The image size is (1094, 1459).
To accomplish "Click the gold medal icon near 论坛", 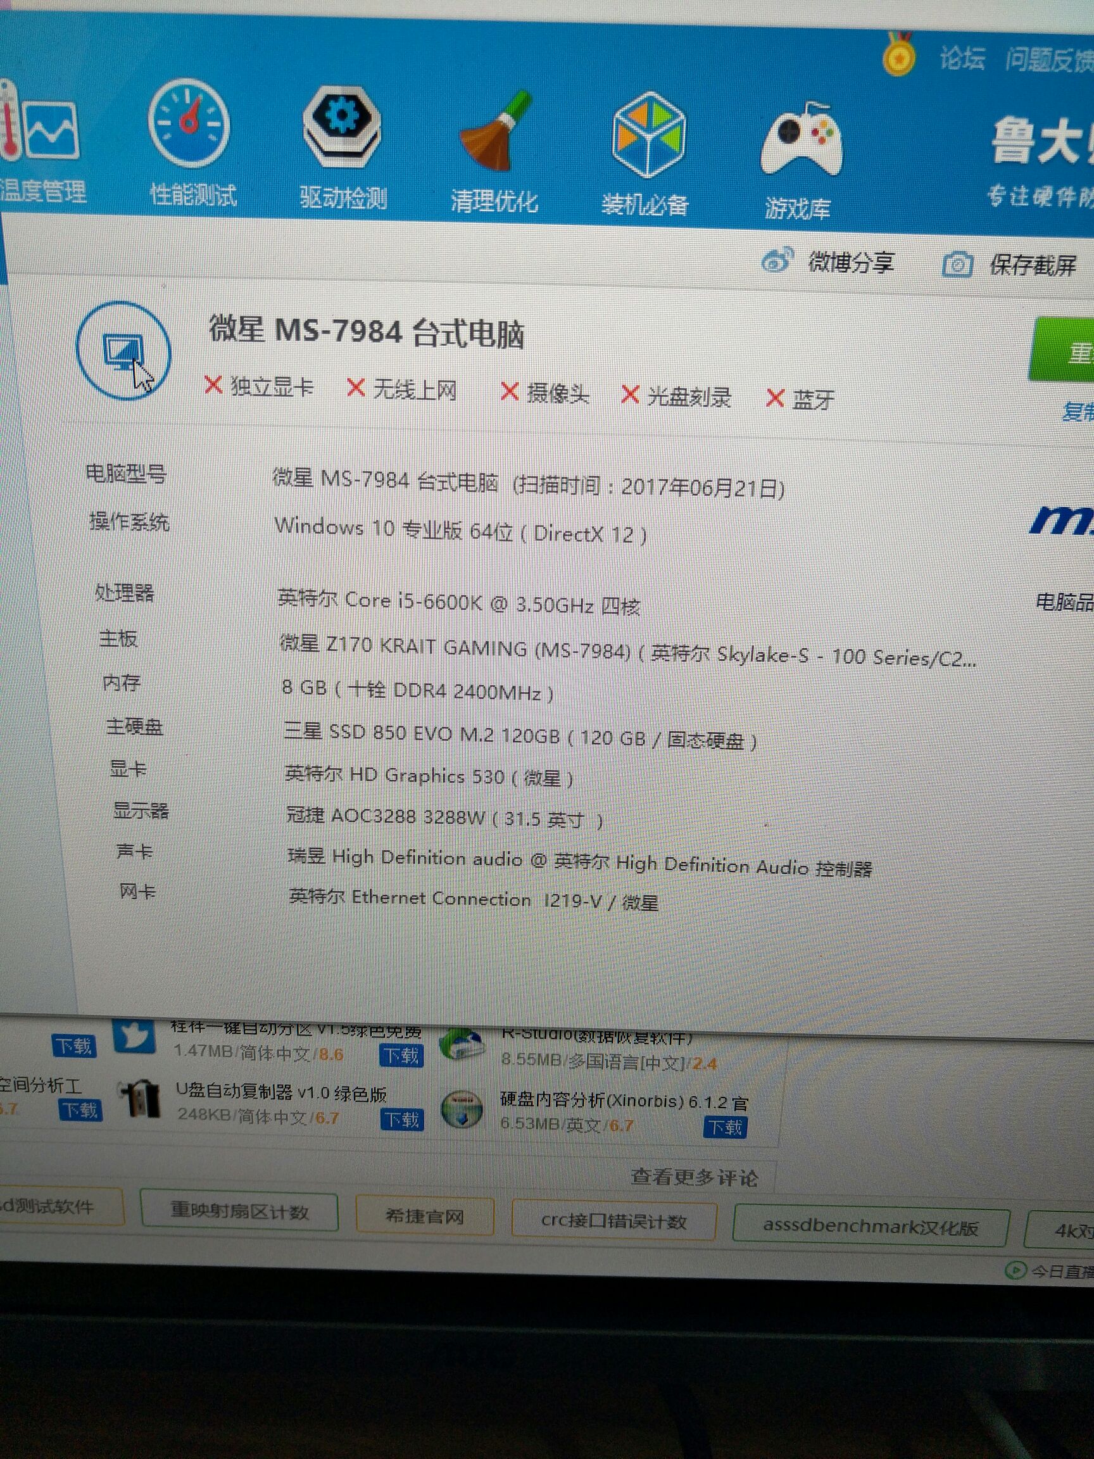I will click(898, 54).
